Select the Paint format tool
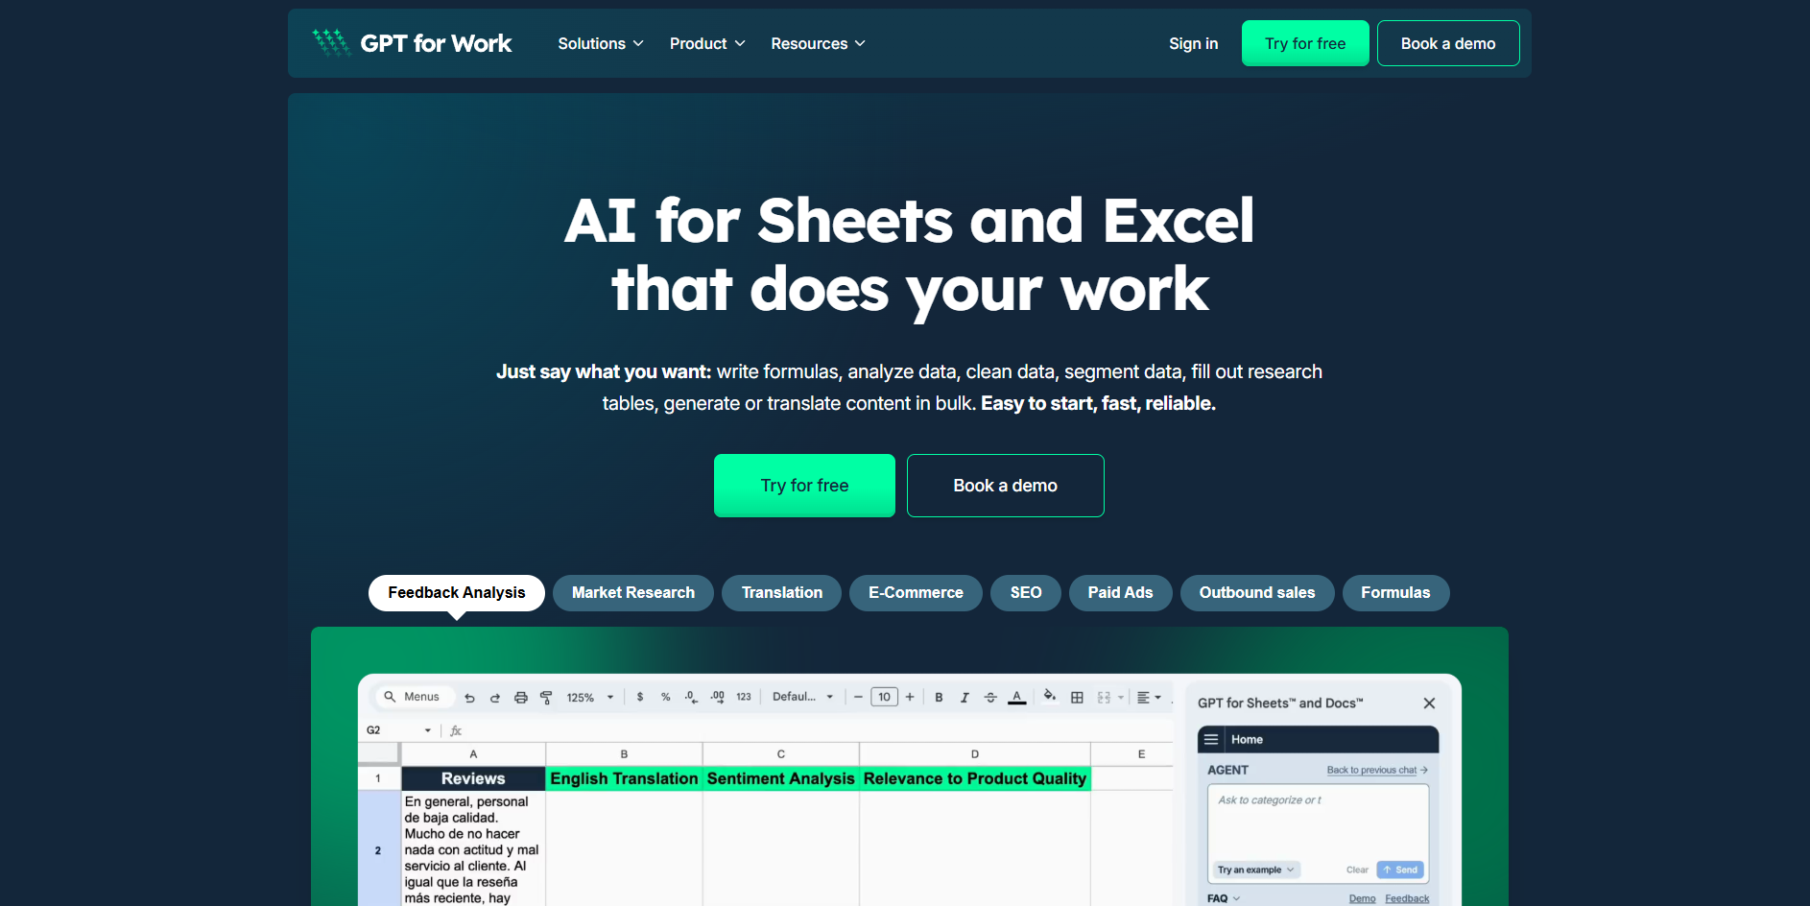 click(545, 697)
